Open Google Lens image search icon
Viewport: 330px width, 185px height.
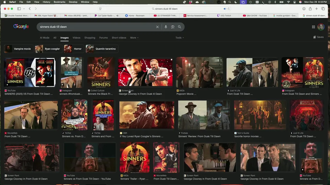tap(173, 27)
